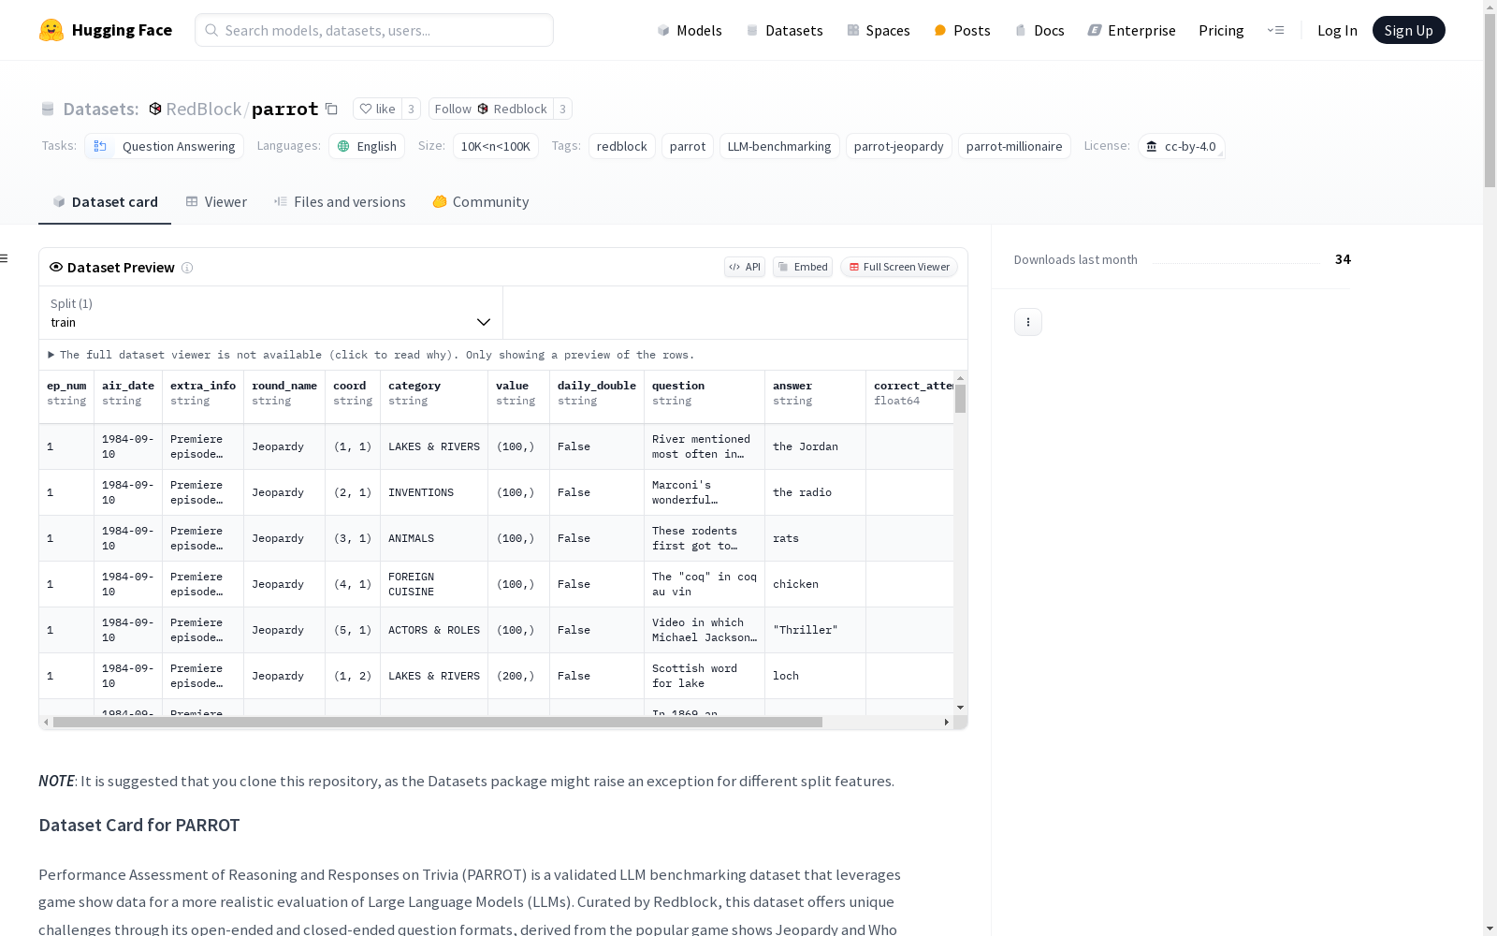Click Log In link
1497x936 pixels.
tap(1337, 30)
